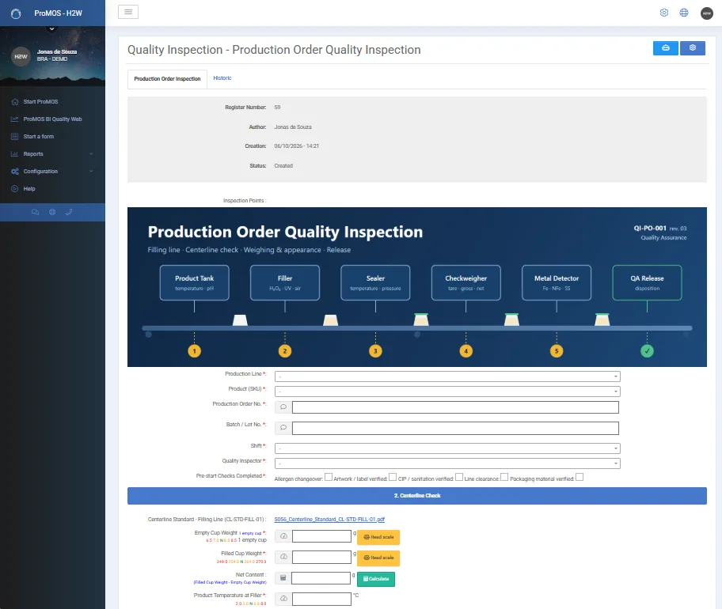Click Read scale for Empty Cup Weight
The height and width of the screenshot is (609, 722).
click(x=378, y=537)
